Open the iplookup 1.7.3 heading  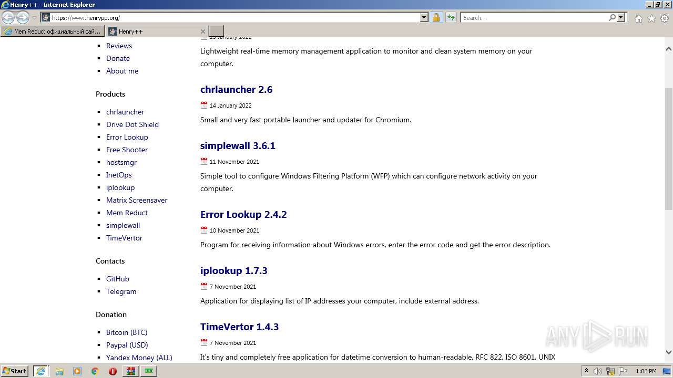click(x=233, y=270)
